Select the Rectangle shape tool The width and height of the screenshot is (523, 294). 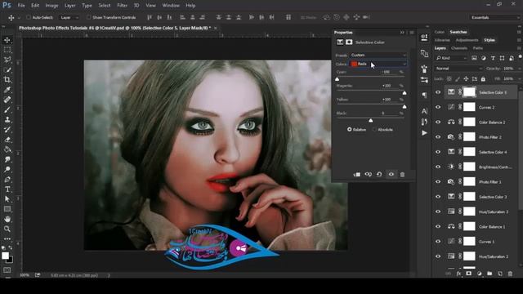click(7, 209)
